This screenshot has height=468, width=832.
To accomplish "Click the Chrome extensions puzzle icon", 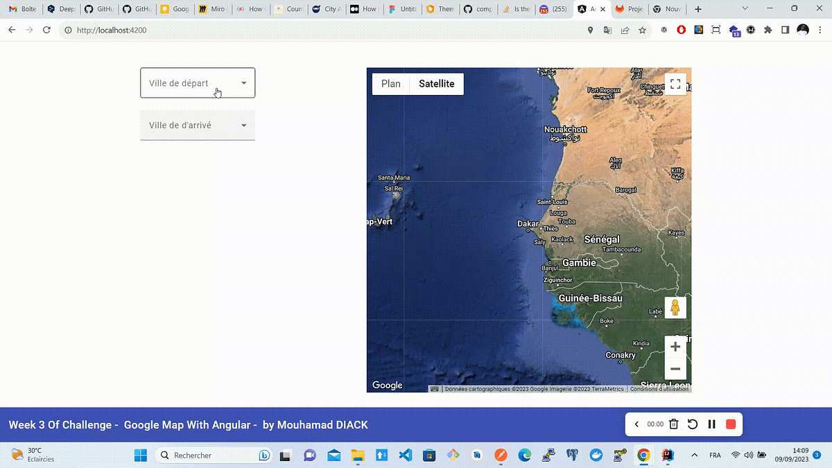I will [x=768, y=30].
